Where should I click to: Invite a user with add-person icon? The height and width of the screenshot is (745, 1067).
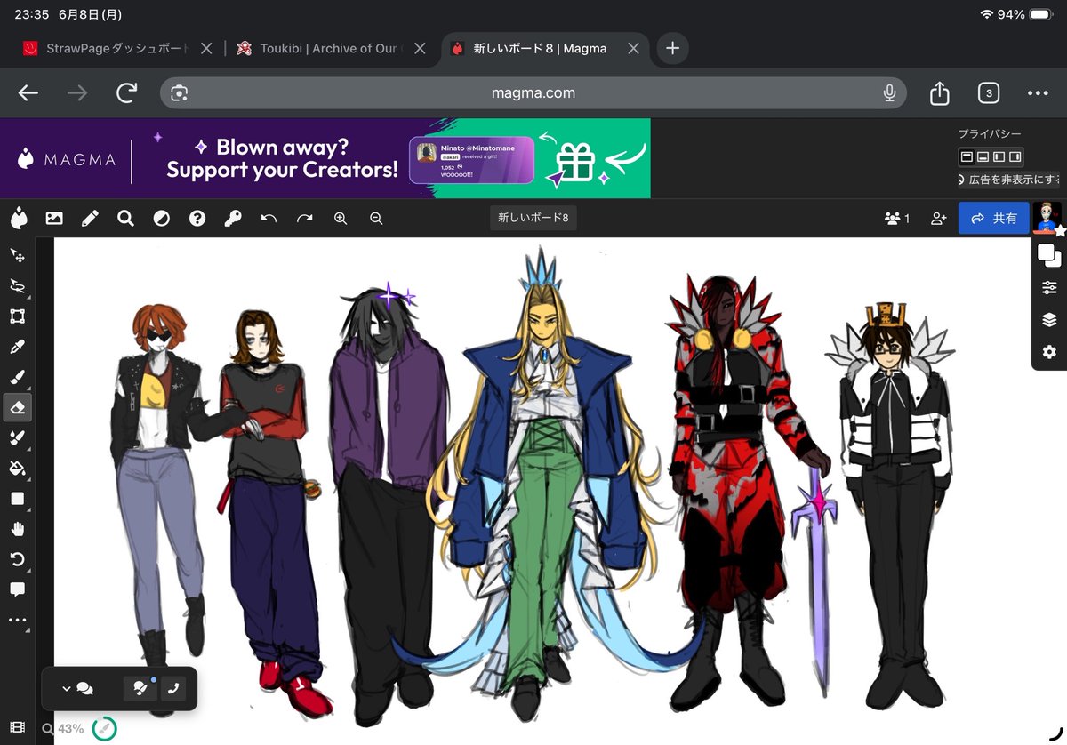coord(938,218)
